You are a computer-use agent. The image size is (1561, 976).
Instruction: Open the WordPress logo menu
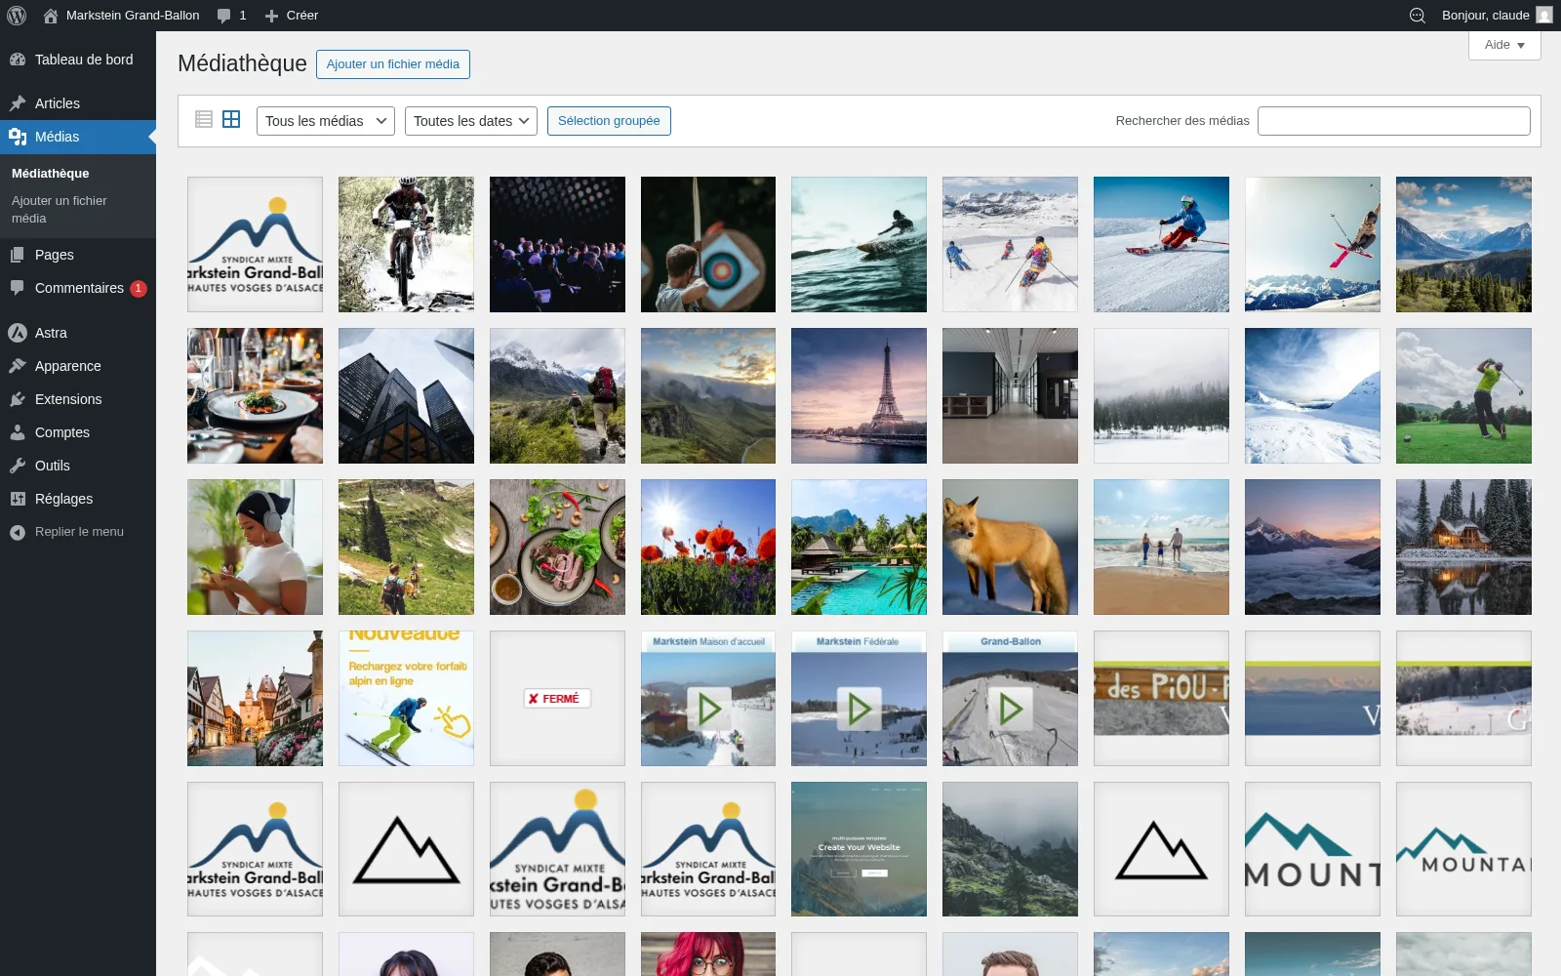point(17,16)
